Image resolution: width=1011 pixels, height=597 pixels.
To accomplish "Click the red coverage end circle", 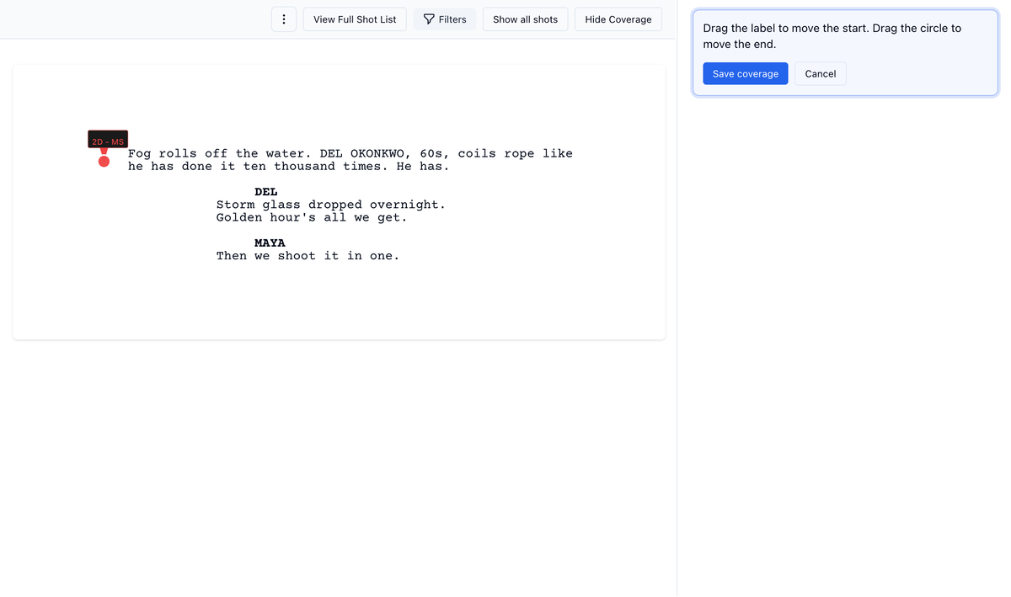I will click(x=104, y=161).
